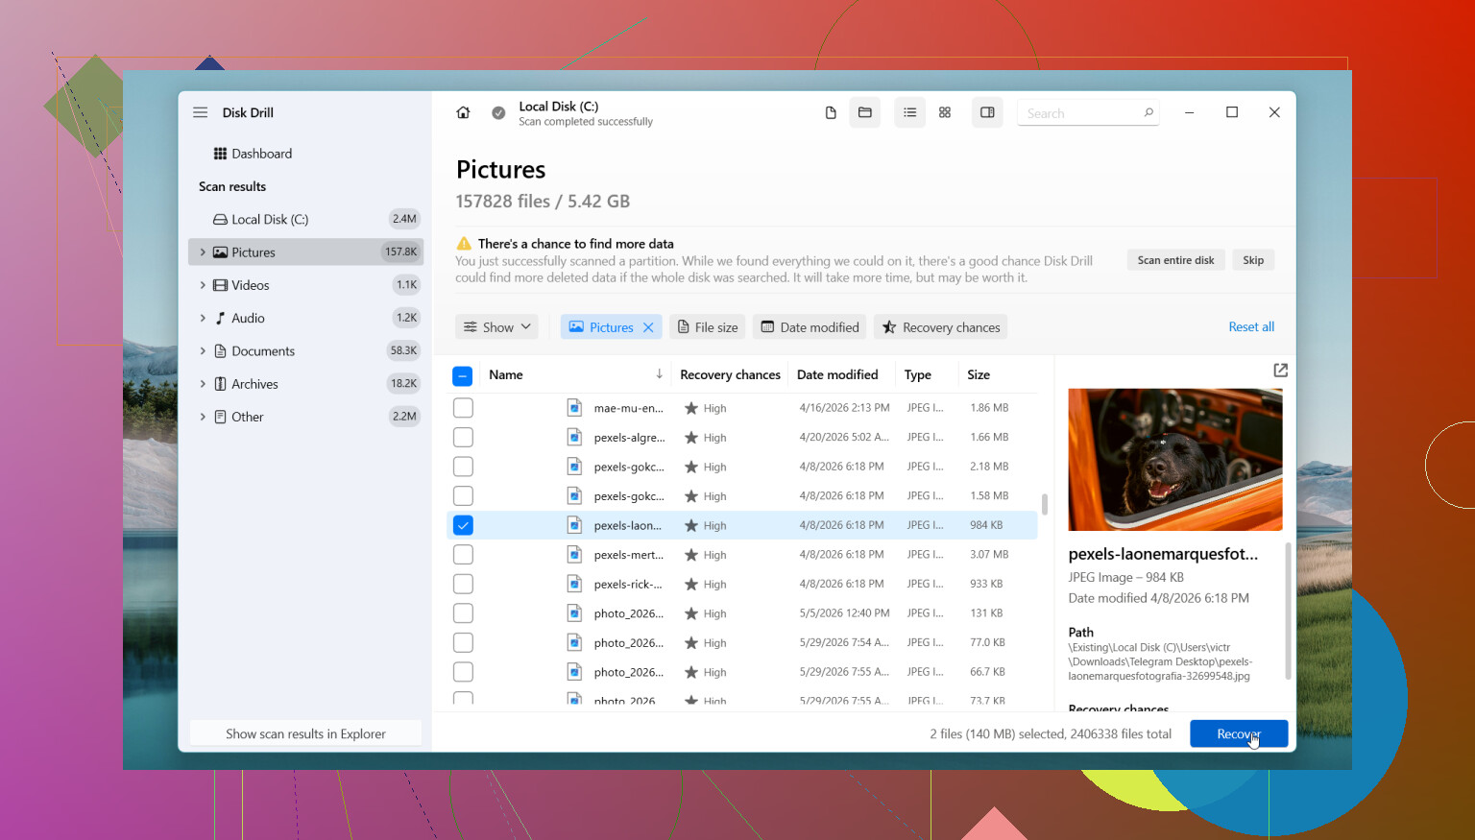The image size is (1475, 840).
Task: Expand the Videos category chevron
Action: click(203, 285)
